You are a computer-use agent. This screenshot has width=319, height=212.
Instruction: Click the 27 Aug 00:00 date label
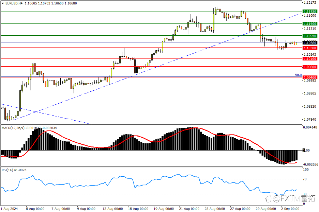point(240,209)
